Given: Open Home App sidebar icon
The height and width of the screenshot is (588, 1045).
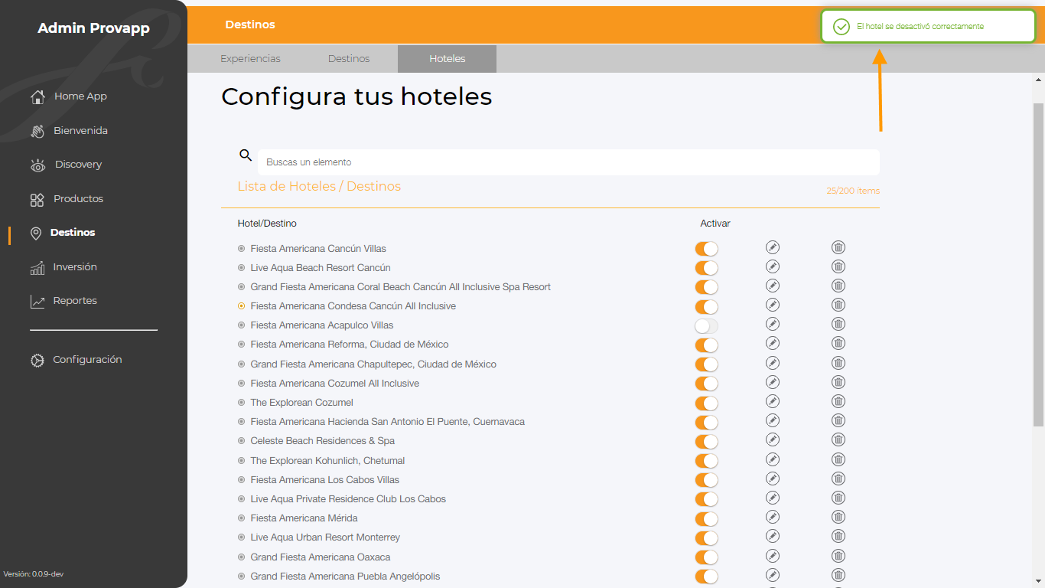Looking at the screenshot, I should point(37,97).
